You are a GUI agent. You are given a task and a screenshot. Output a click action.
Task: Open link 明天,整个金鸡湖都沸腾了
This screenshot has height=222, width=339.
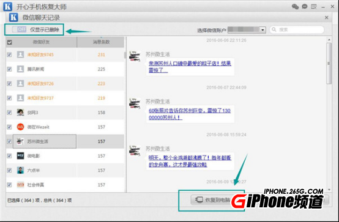pyautogui.click(x=190, y=161)
